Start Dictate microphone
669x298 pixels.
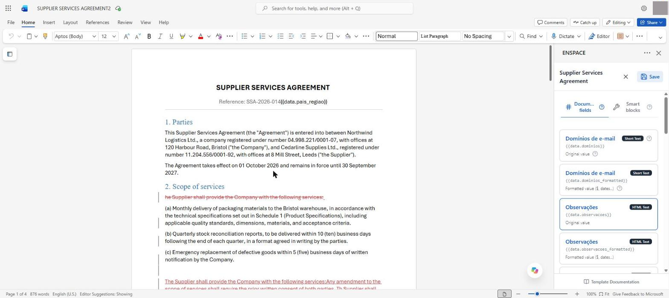tap(562, 36)
